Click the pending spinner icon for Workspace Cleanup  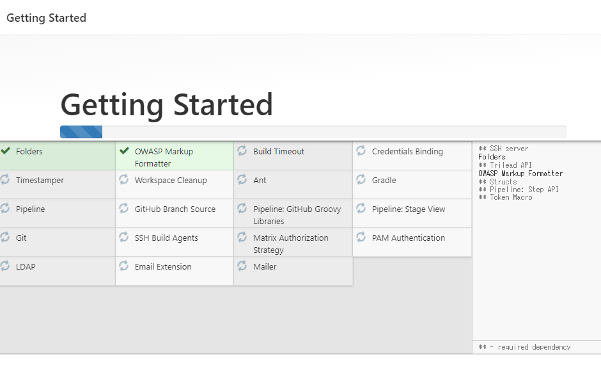point(123,179)
